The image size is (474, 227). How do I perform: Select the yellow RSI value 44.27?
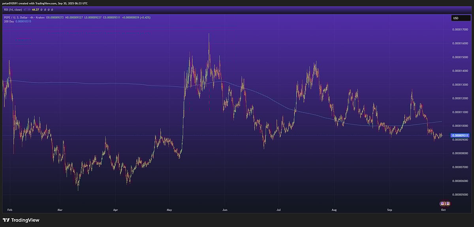(x=36, y=9)
